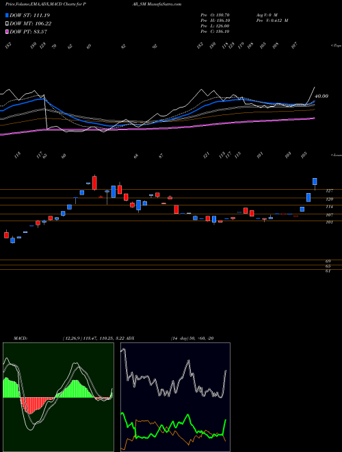
Task: Click the blue DOW ST legend swatch
Action: tap(7, 15)
